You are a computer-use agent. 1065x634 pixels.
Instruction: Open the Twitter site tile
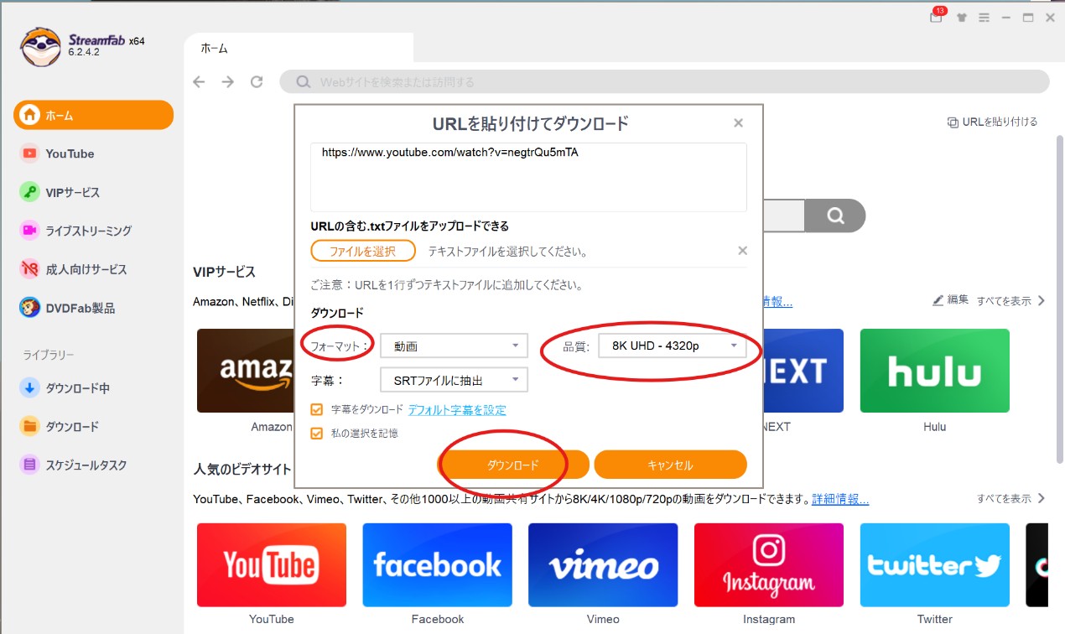pos(934,565)
